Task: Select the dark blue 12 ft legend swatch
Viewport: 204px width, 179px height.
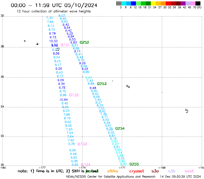Action: 133,3
